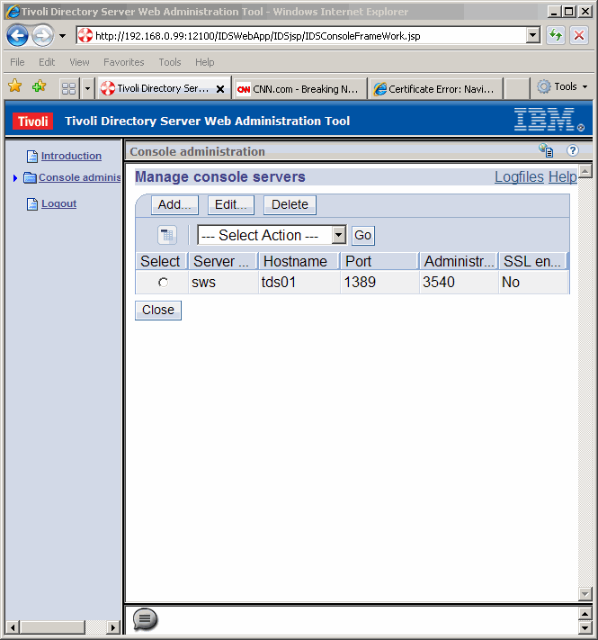Click the console info icon next to help
The image size is (598, 640).
(546, 151)
